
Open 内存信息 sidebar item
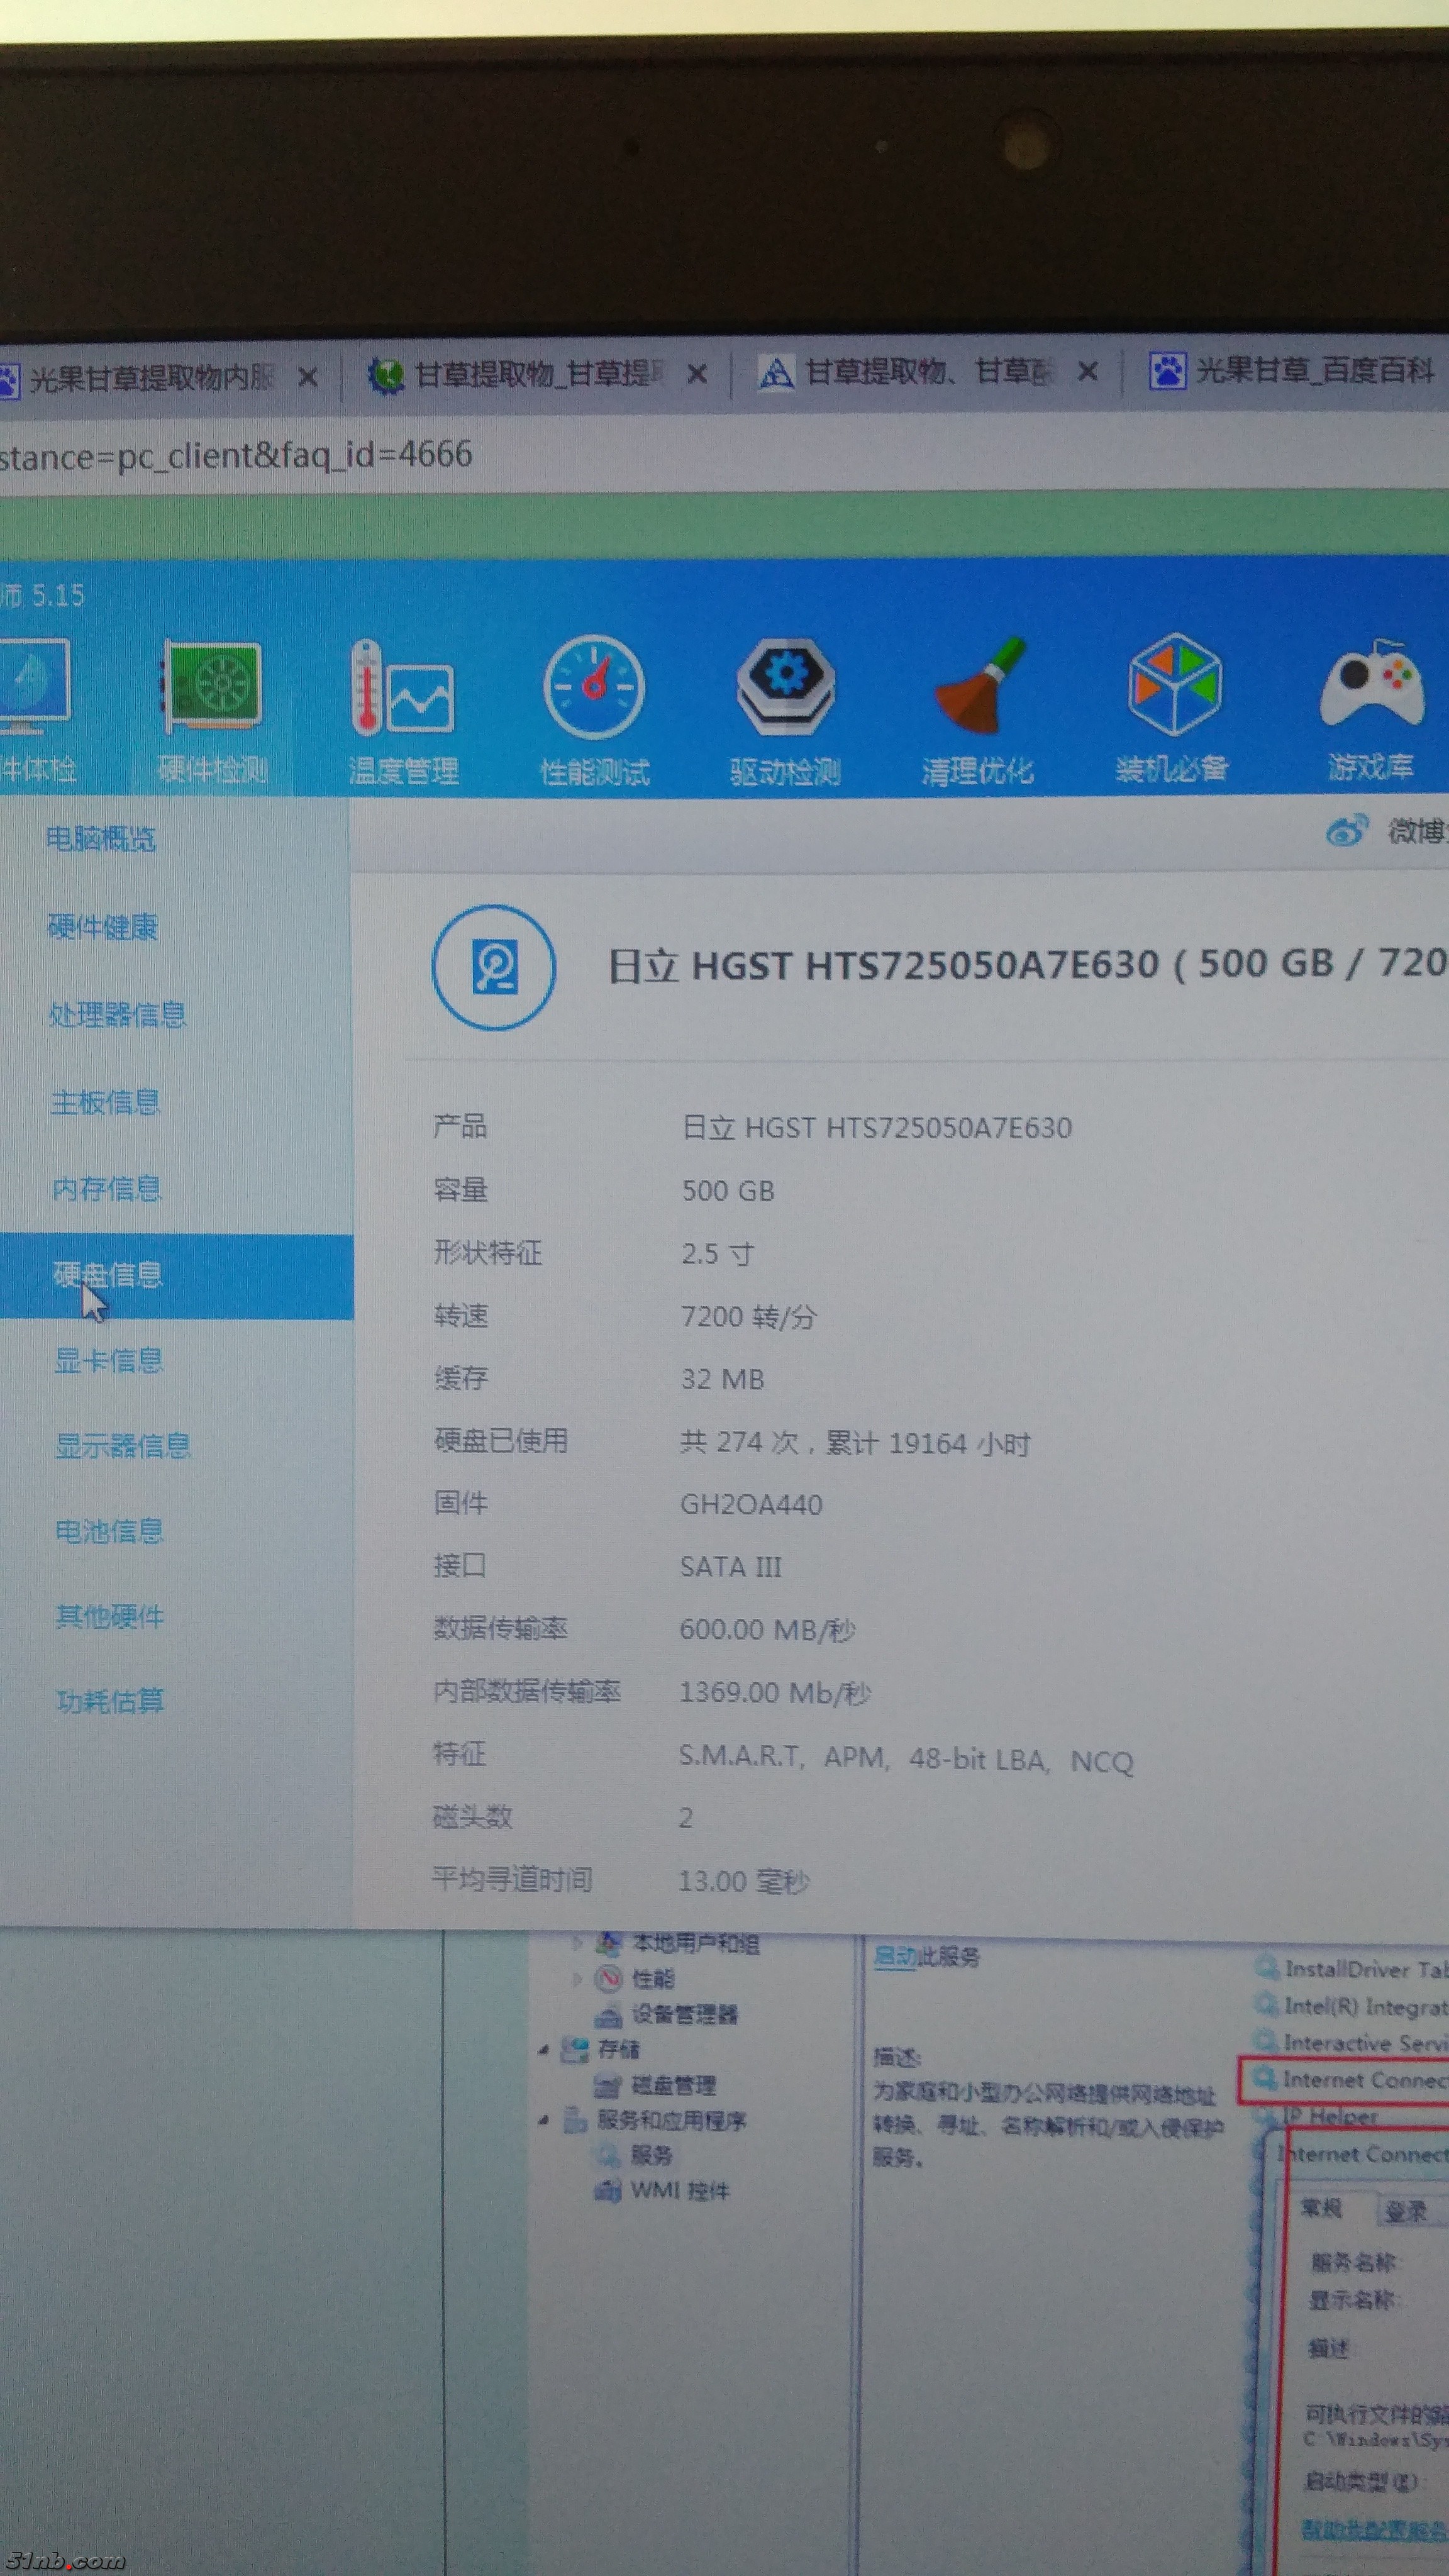tap(107, 1188)
